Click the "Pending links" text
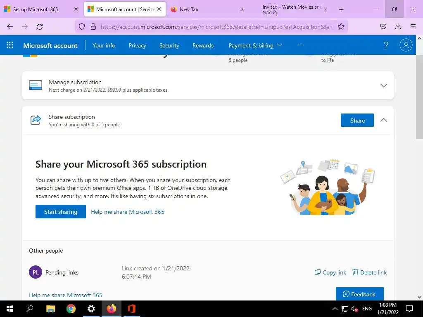Viewport: 423px width, 317px height. [62, 272]
